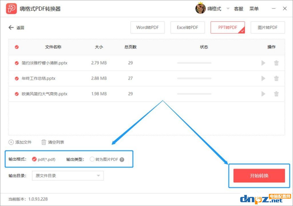Enable the 转为图片PDF output type option
This screenshot has height=206, width=293.
[92, 159]
